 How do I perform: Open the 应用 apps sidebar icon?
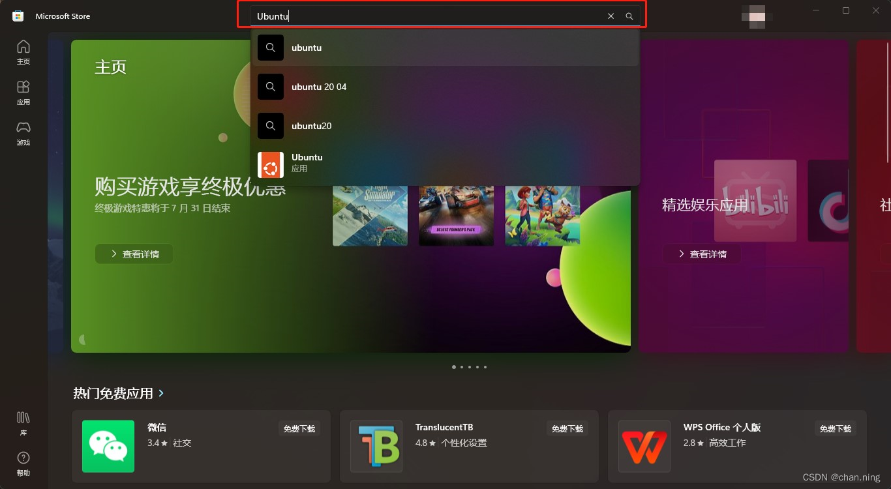[x=23, y=93]
